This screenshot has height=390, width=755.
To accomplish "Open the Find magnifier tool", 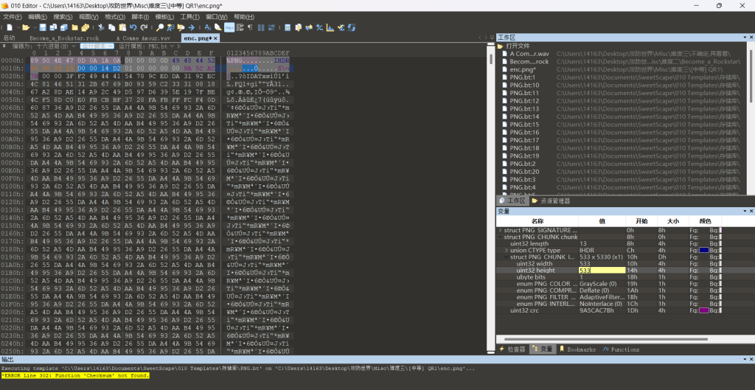I will point(160,27).
